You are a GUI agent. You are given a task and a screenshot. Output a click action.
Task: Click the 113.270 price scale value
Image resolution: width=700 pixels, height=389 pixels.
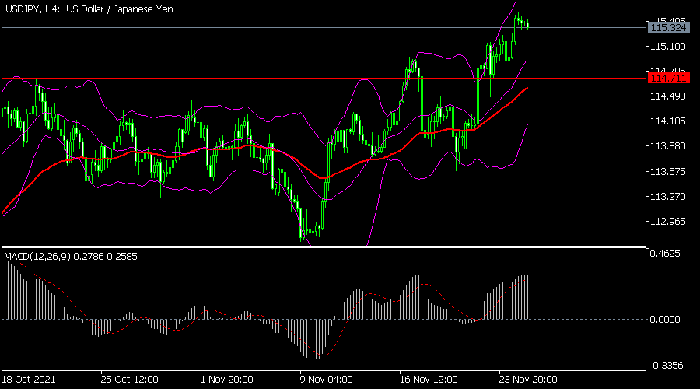click(x=668, y=197)
